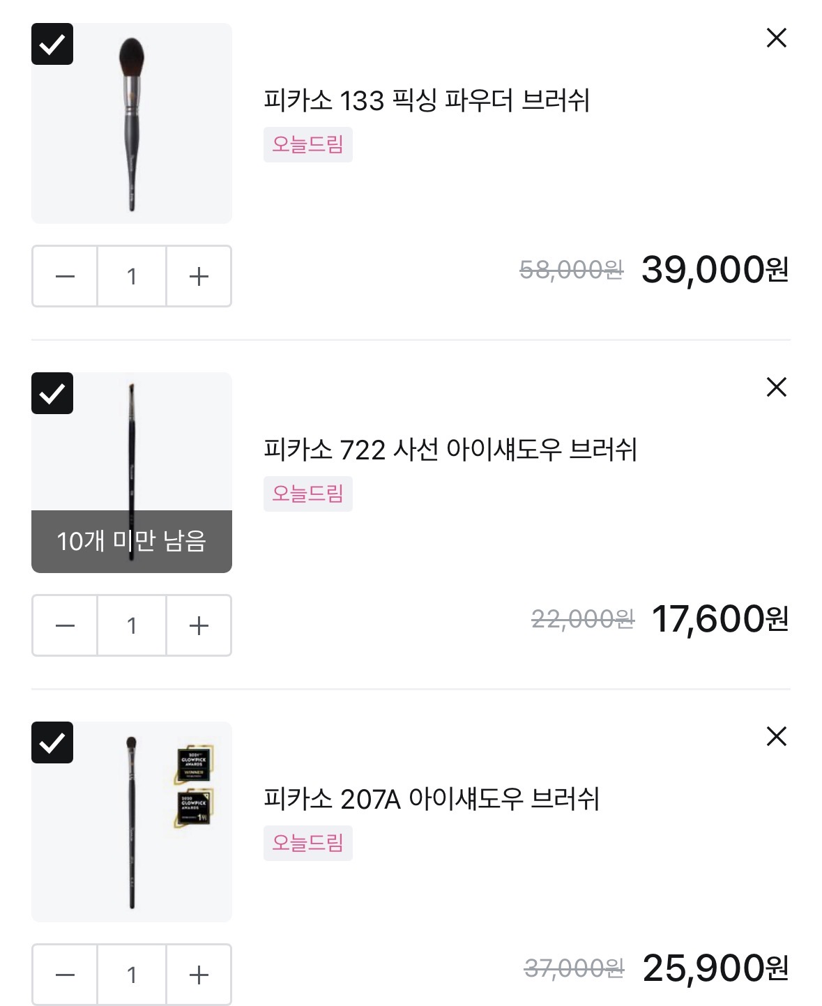The height and width of the screenshot is (1006, 822).
Task: Uncheck the 피카소 133 파우더 브러쉬 checkbox
Action: 52,44
